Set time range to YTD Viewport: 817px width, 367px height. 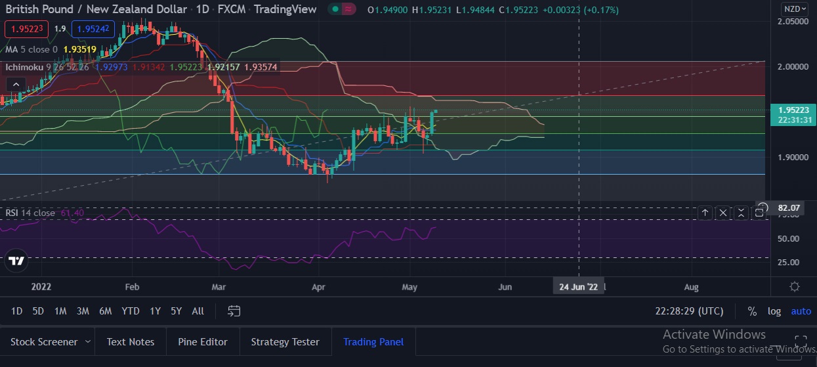(131, 311)
